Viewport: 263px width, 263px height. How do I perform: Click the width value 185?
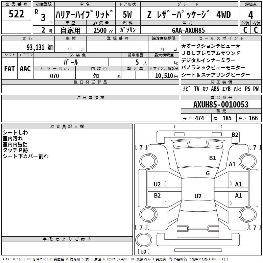(227, 118)
